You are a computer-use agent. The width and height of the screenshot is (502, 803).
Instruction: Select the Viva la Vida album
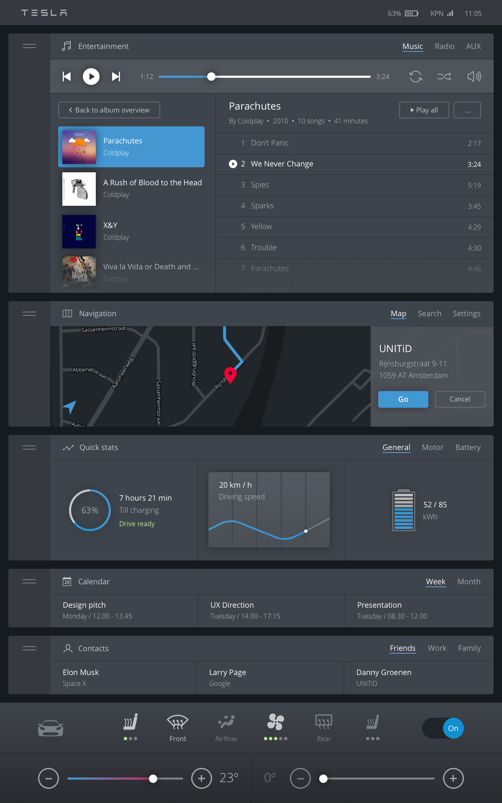tap(131, 272)
